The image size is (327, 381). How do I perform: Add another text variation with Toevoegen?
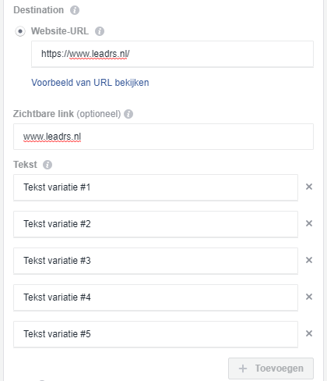pos(271,369)
